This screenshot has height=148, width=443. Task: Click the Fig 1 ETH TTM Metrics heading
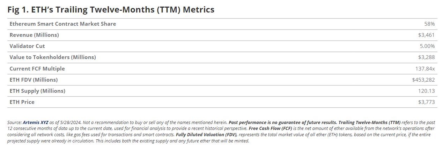(111, 9)
